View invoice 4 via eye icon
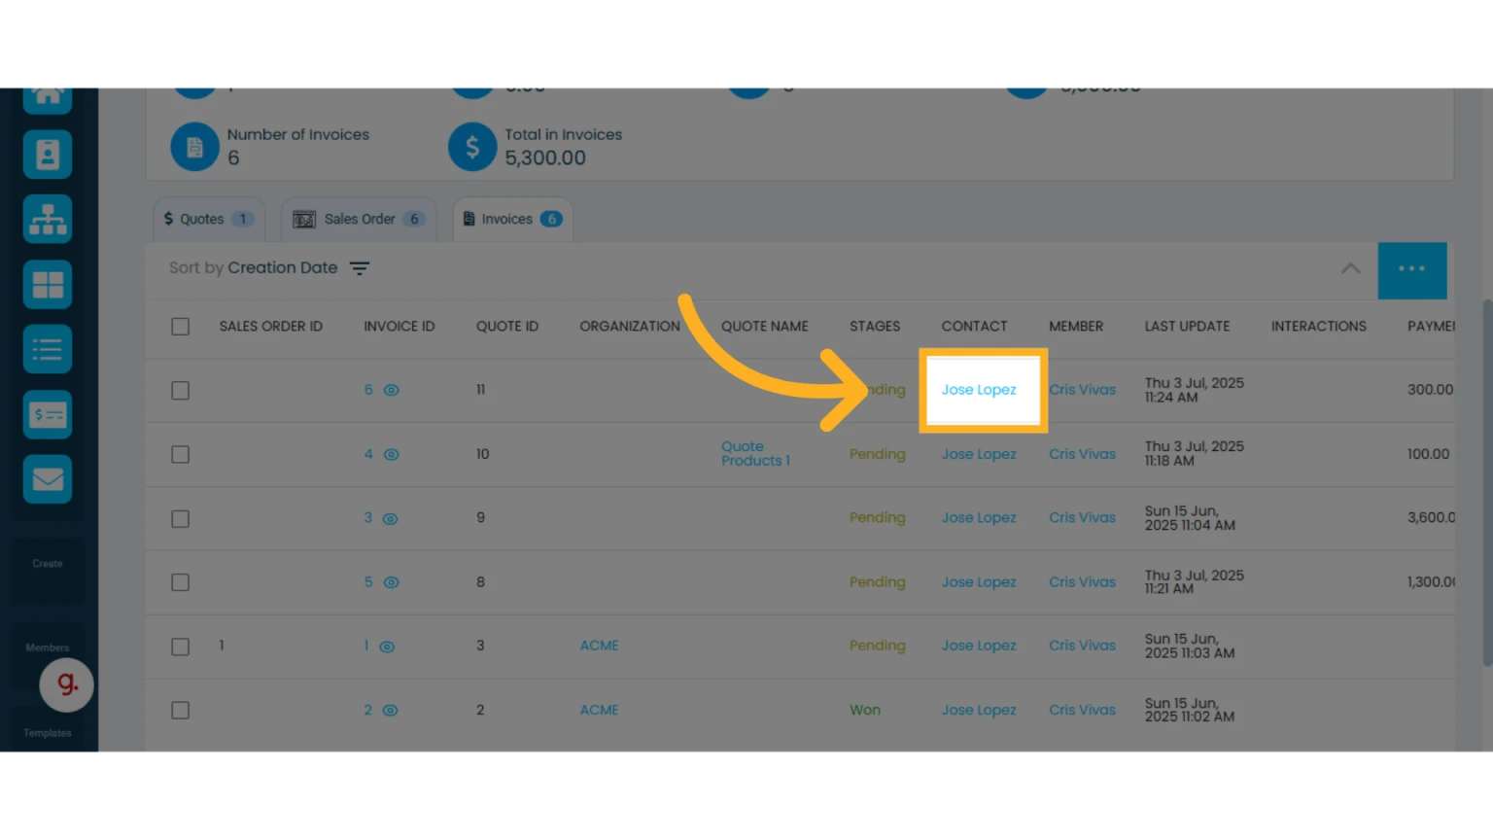 click(392, 454)
